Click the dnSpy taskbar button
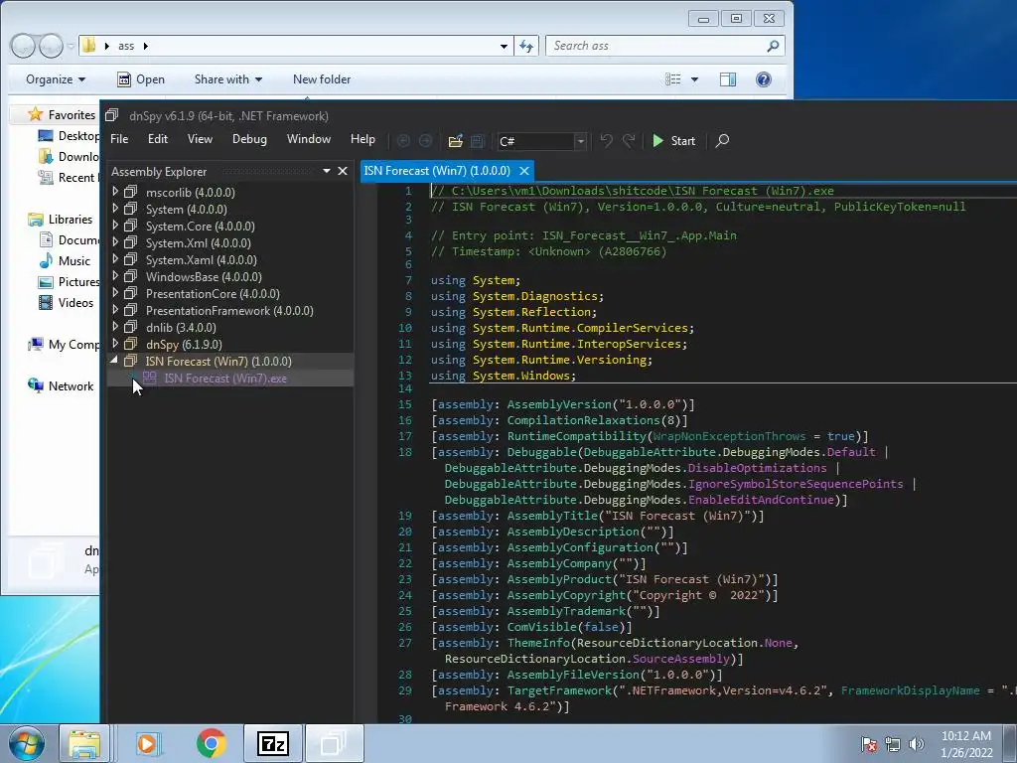Screen dimensions: 1017x763 (x=334, y=743)
